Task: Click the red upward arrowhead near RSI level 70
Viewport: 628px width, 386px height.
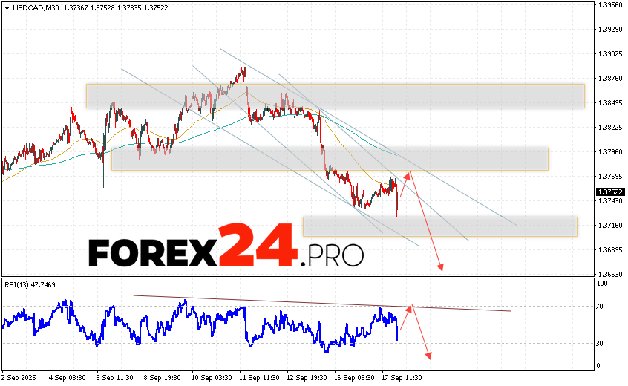Action: tap(409, 307)
